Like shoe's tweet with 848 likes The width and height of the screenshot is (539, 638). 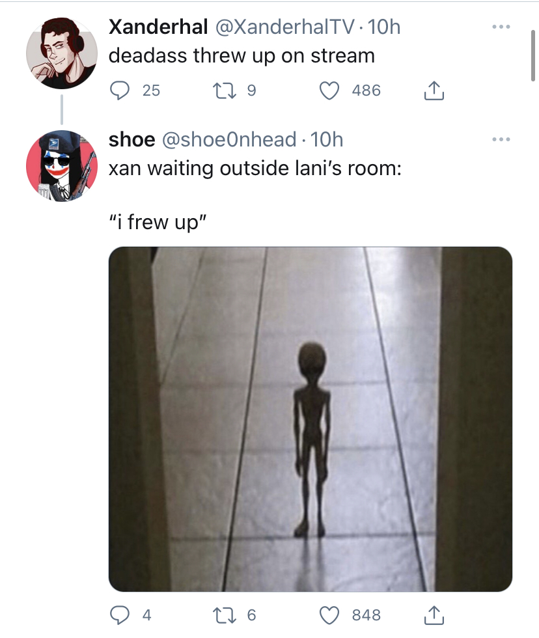329,615
